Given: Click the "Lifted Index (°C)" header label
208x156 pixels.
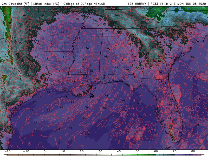Looking at the screenshot, I should click(46, 4).
